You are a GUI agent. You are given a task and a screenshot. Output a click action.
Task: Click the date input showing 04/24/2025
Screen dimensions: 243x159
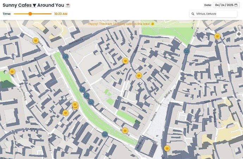(x=226, y=5)
